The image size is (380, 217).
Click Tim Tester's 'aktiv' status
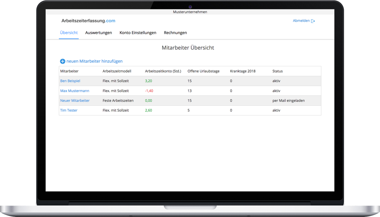[276, 110]
